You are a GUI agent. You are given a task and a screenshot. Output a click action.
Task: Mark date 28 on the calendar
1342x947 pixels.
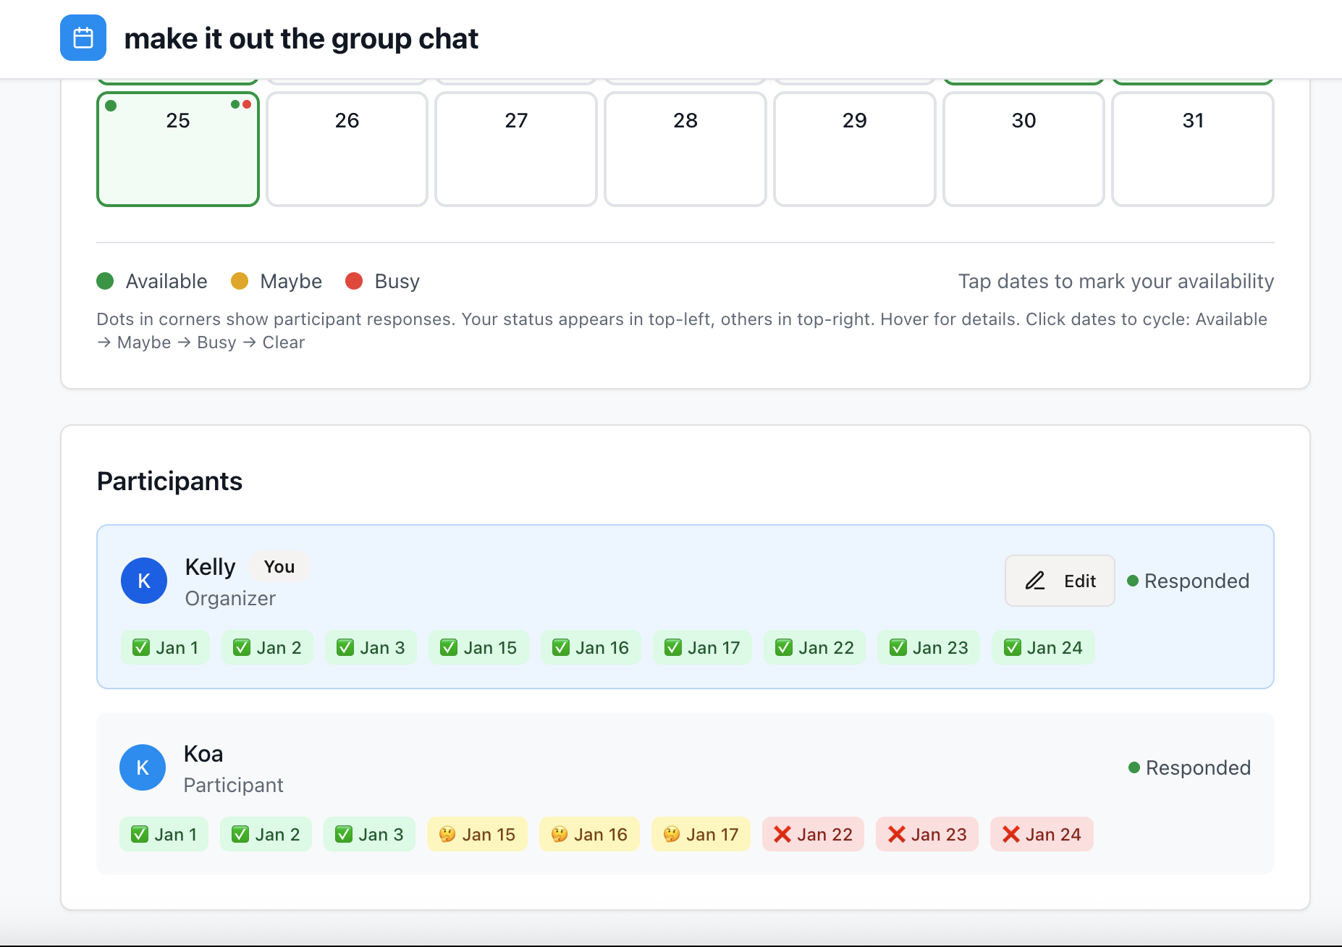(x=685, y=149)
